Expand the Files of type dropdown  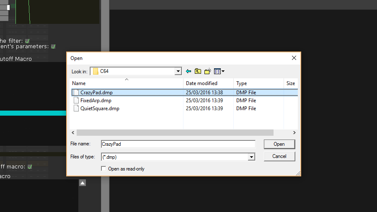251,157
